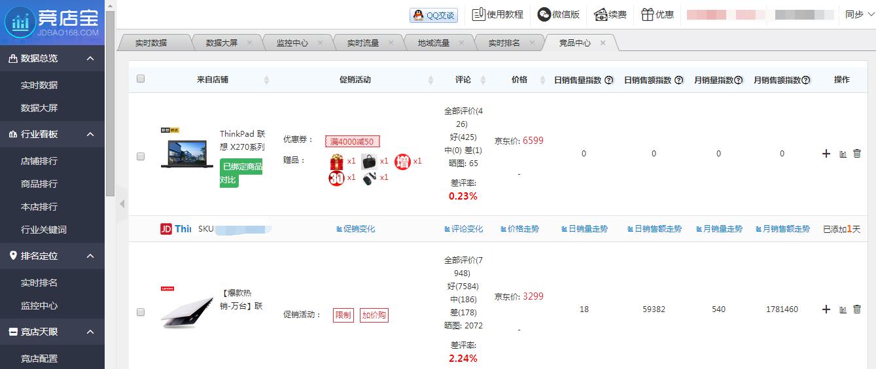Close the 竞品中心 tab
The image size is (876, 369).
click(x=603, y=43)
